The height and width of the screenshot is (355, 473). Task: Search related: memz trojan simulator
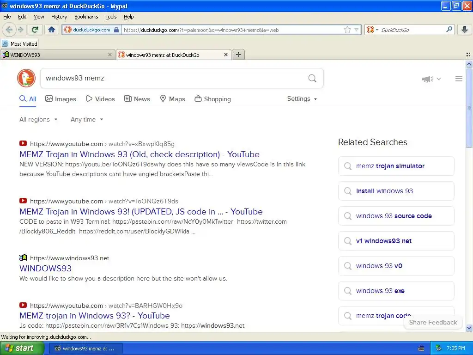click(x=396, y=166)
